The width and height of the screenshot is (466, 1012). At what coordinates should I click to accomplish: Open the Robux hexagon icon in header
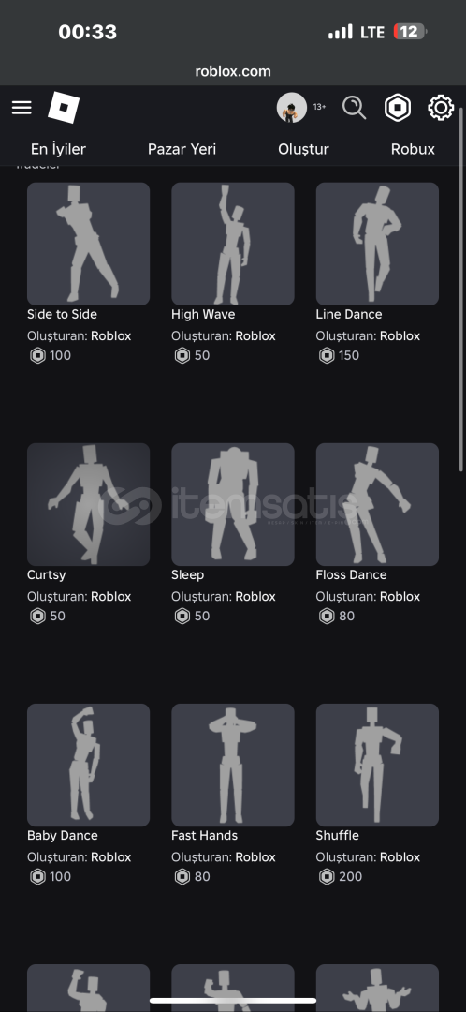point(398,107)
